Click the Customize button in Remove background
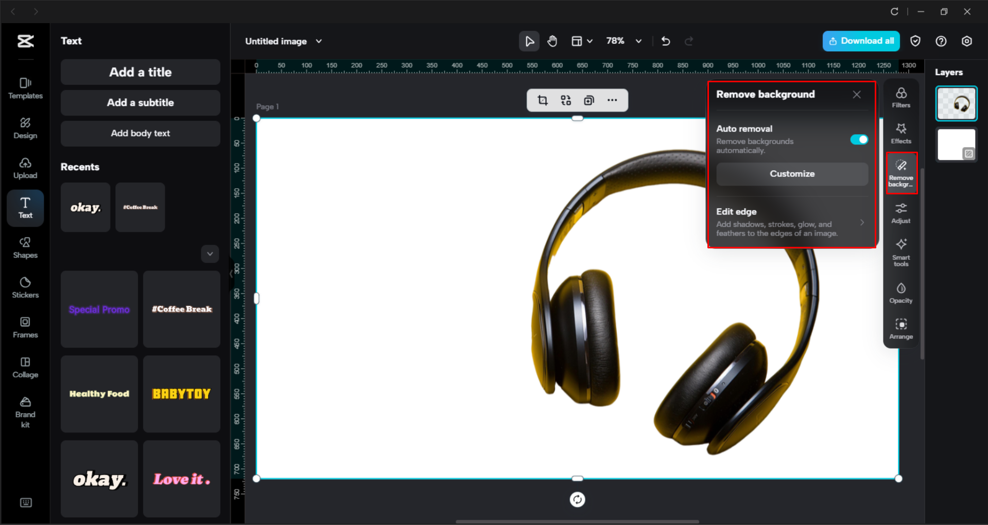988x525 pixels. point(792,174)
